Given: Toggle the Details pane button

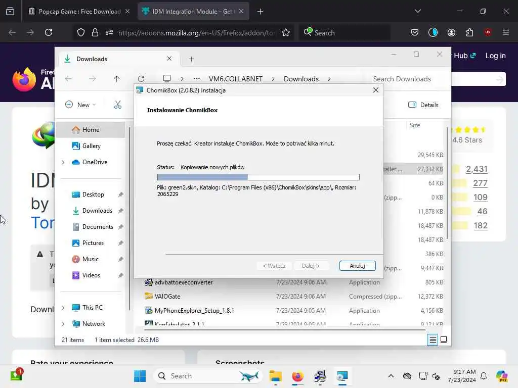Looking at the screenshot, I should (x=423, y=105).
